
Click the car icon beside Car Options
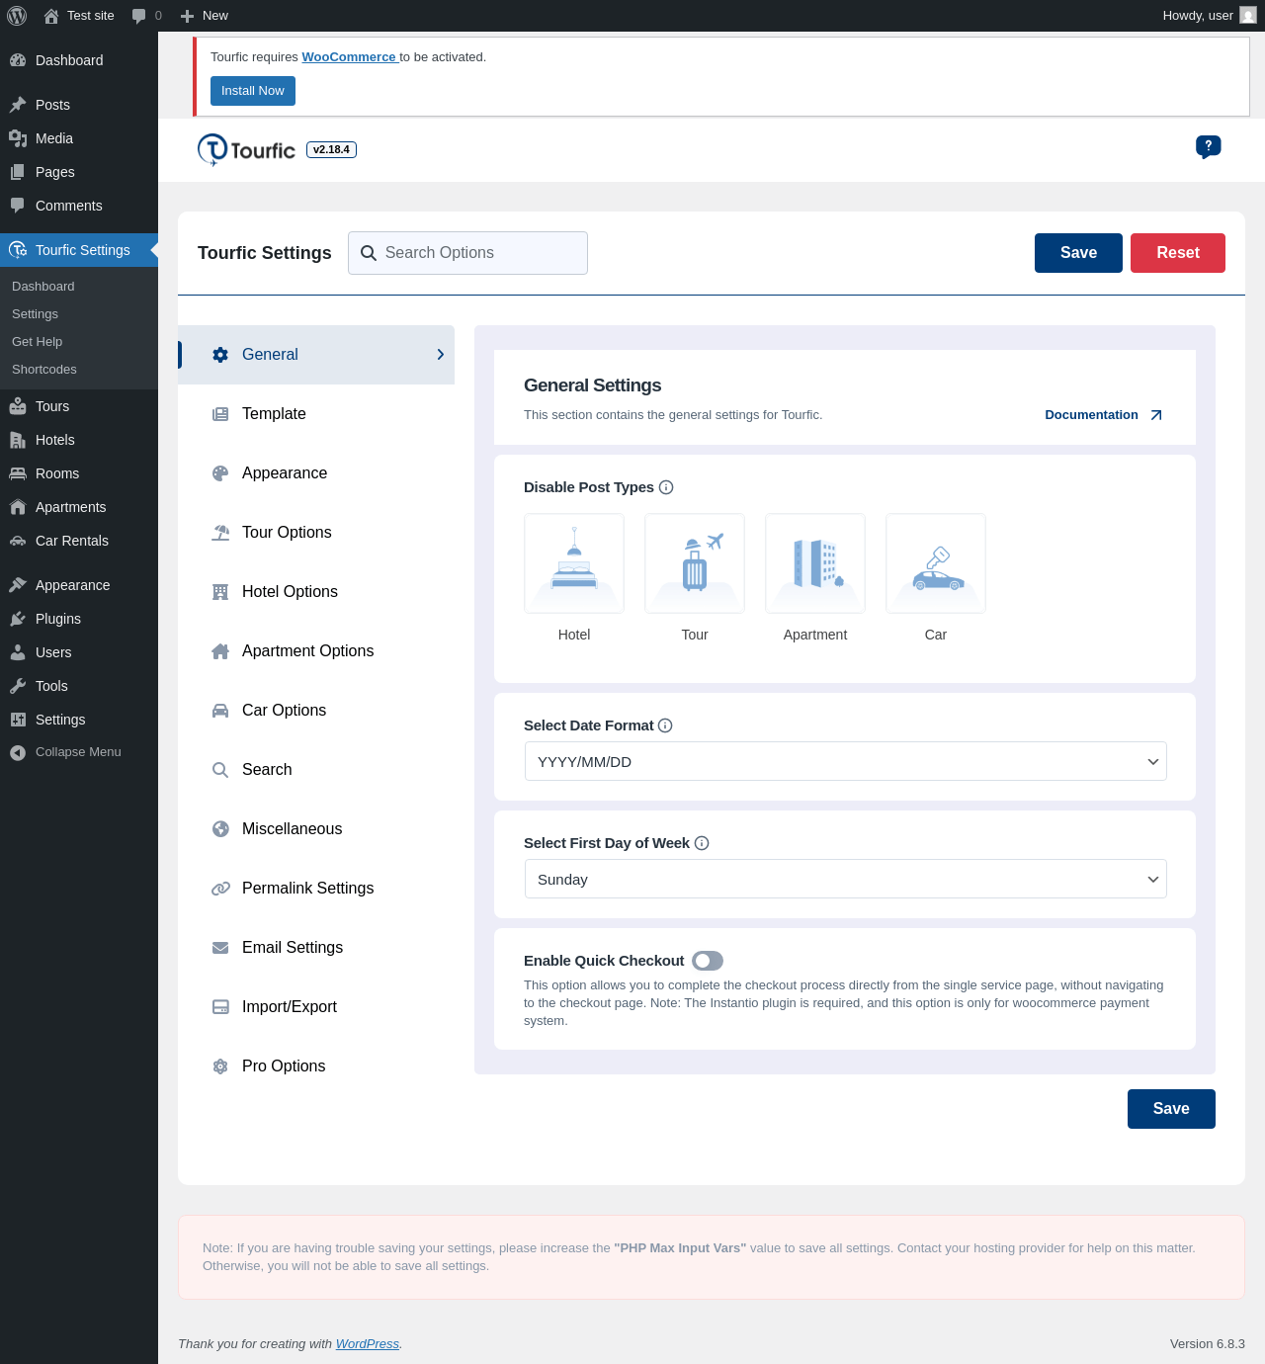tap(220, 711)
